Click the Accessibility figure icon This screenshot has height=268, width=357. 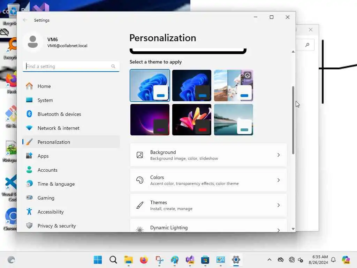[29, 211]
